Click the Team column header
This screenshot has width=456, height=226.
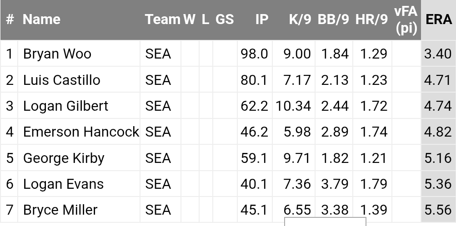point(162,19)
